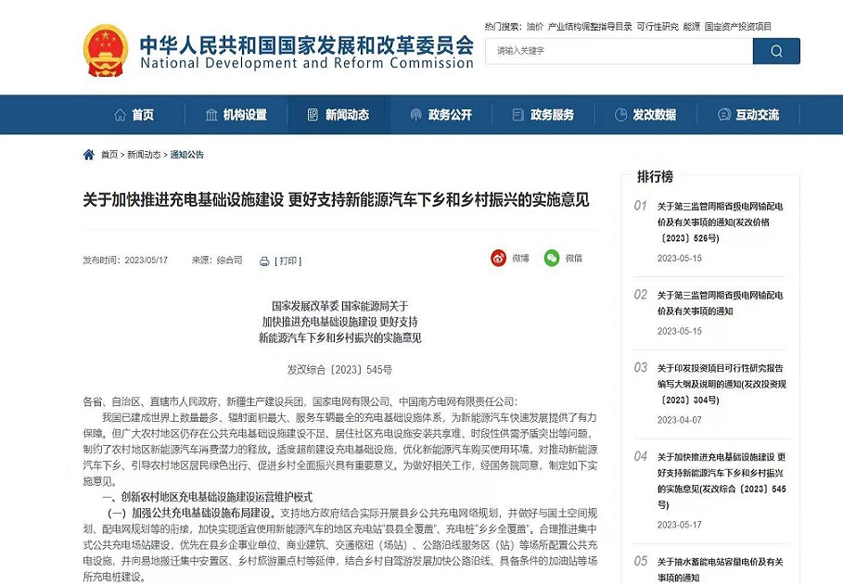843x585 pixels.
Task: Open ranking item 02 about 输配电价
Action: pyautogui.click(x=720, y=303)
